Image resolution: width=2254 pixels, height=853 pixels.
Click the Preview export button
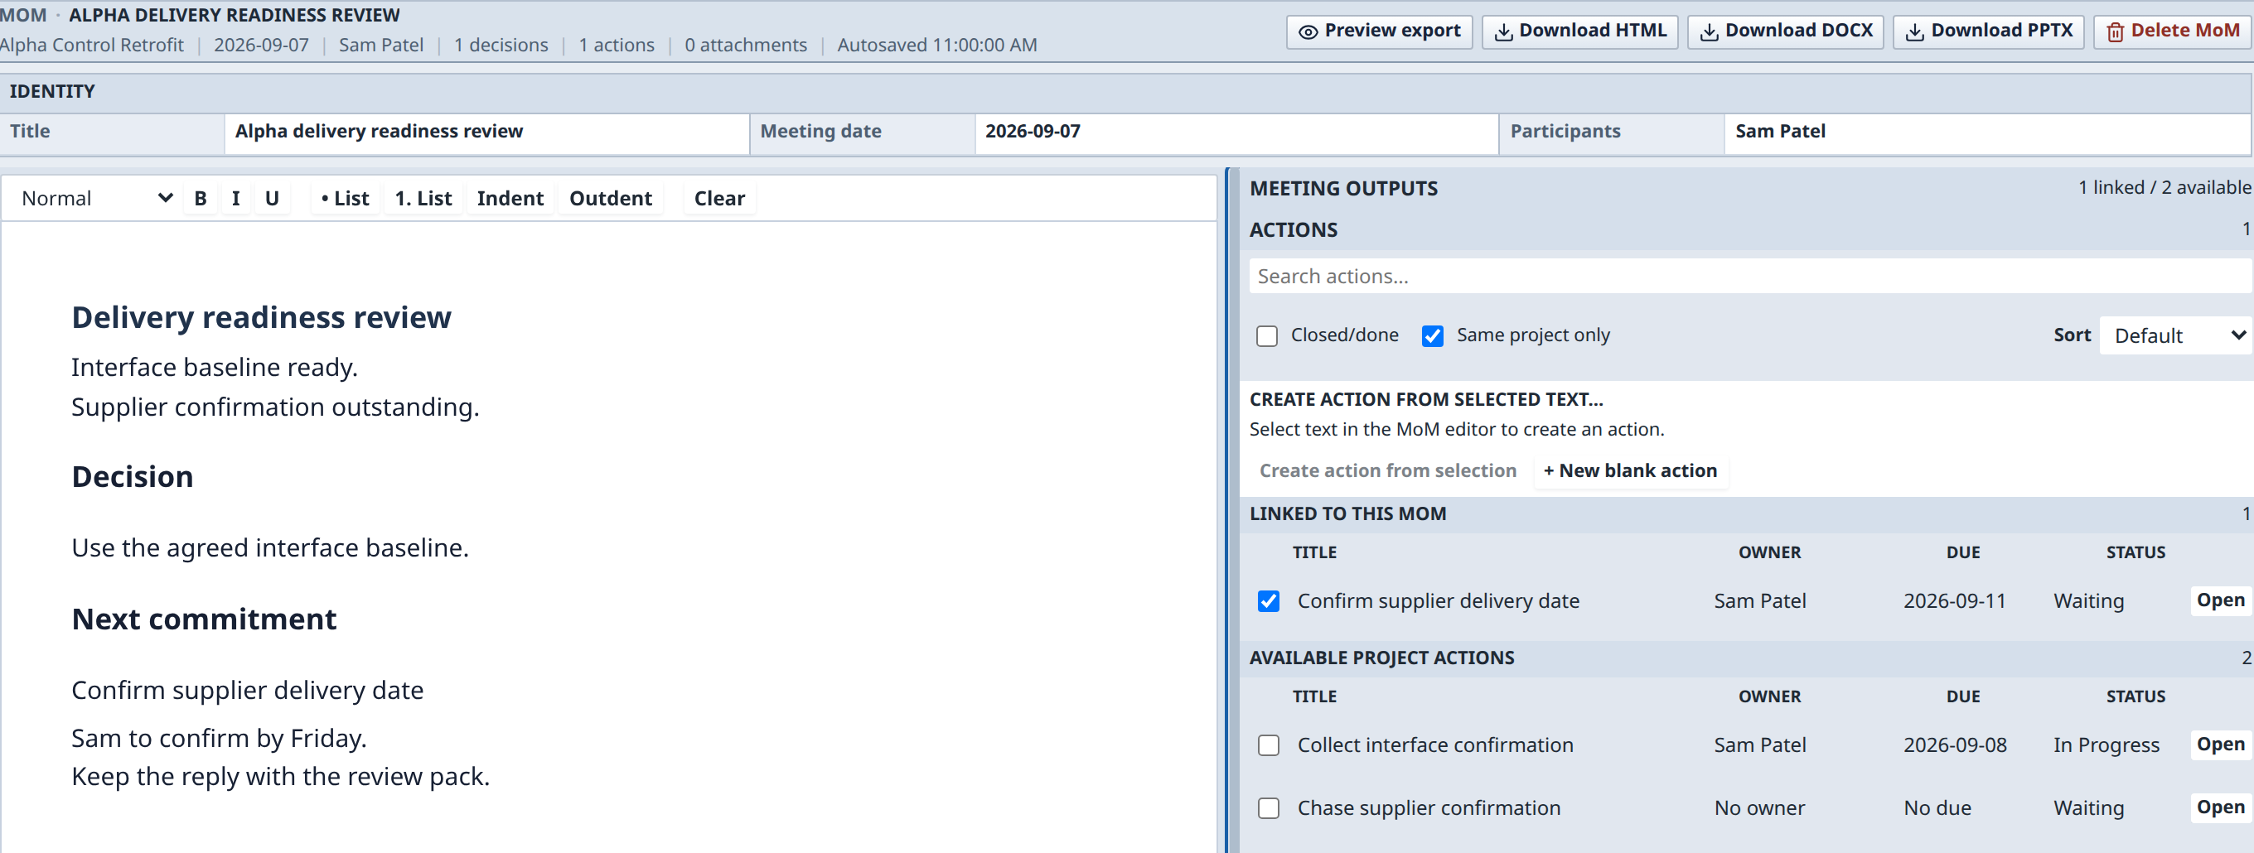[x=1379, y=31]
